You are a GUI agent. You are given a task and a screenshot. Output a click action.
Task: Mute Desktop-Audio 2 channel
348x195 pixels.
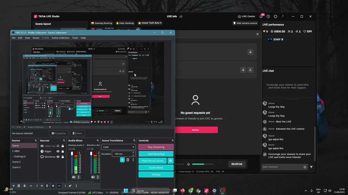(74, 177)
